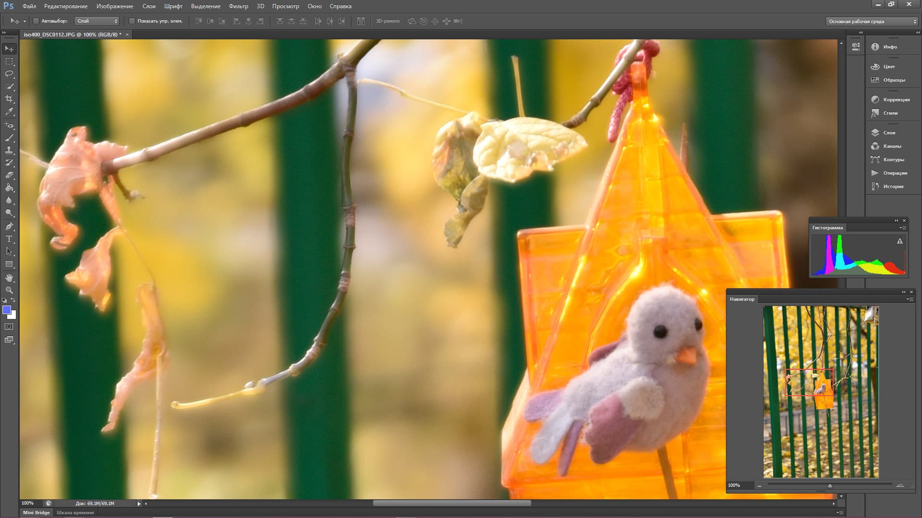Image resolution: width=922 pixels, height=518 pixels.
Task: Toggle Quick Mask mode
Action: pos(9,327)
